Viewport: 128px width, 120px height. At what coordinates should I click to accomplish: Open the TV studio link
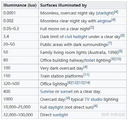(x=93, y=99)
